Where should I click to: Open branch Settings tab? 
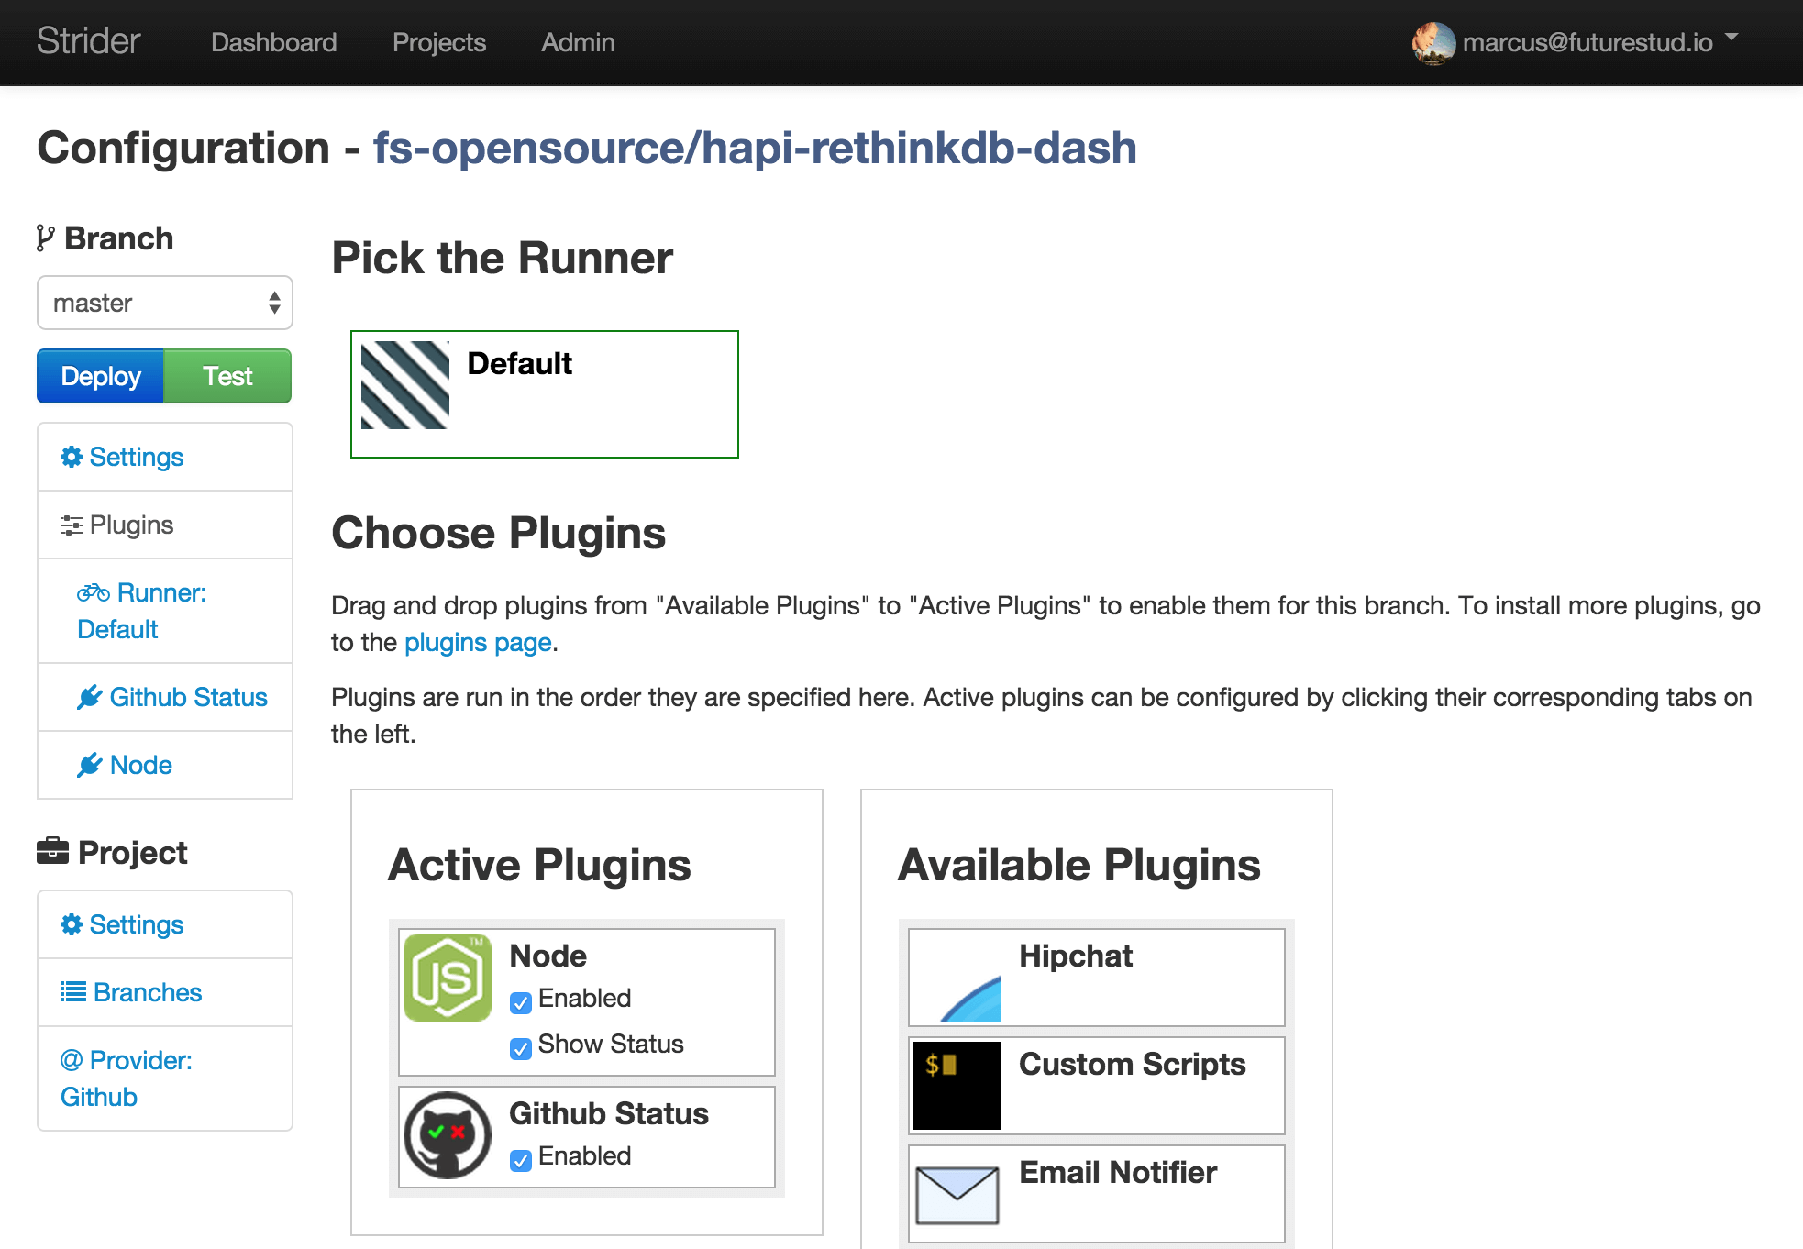coord(165,457)
